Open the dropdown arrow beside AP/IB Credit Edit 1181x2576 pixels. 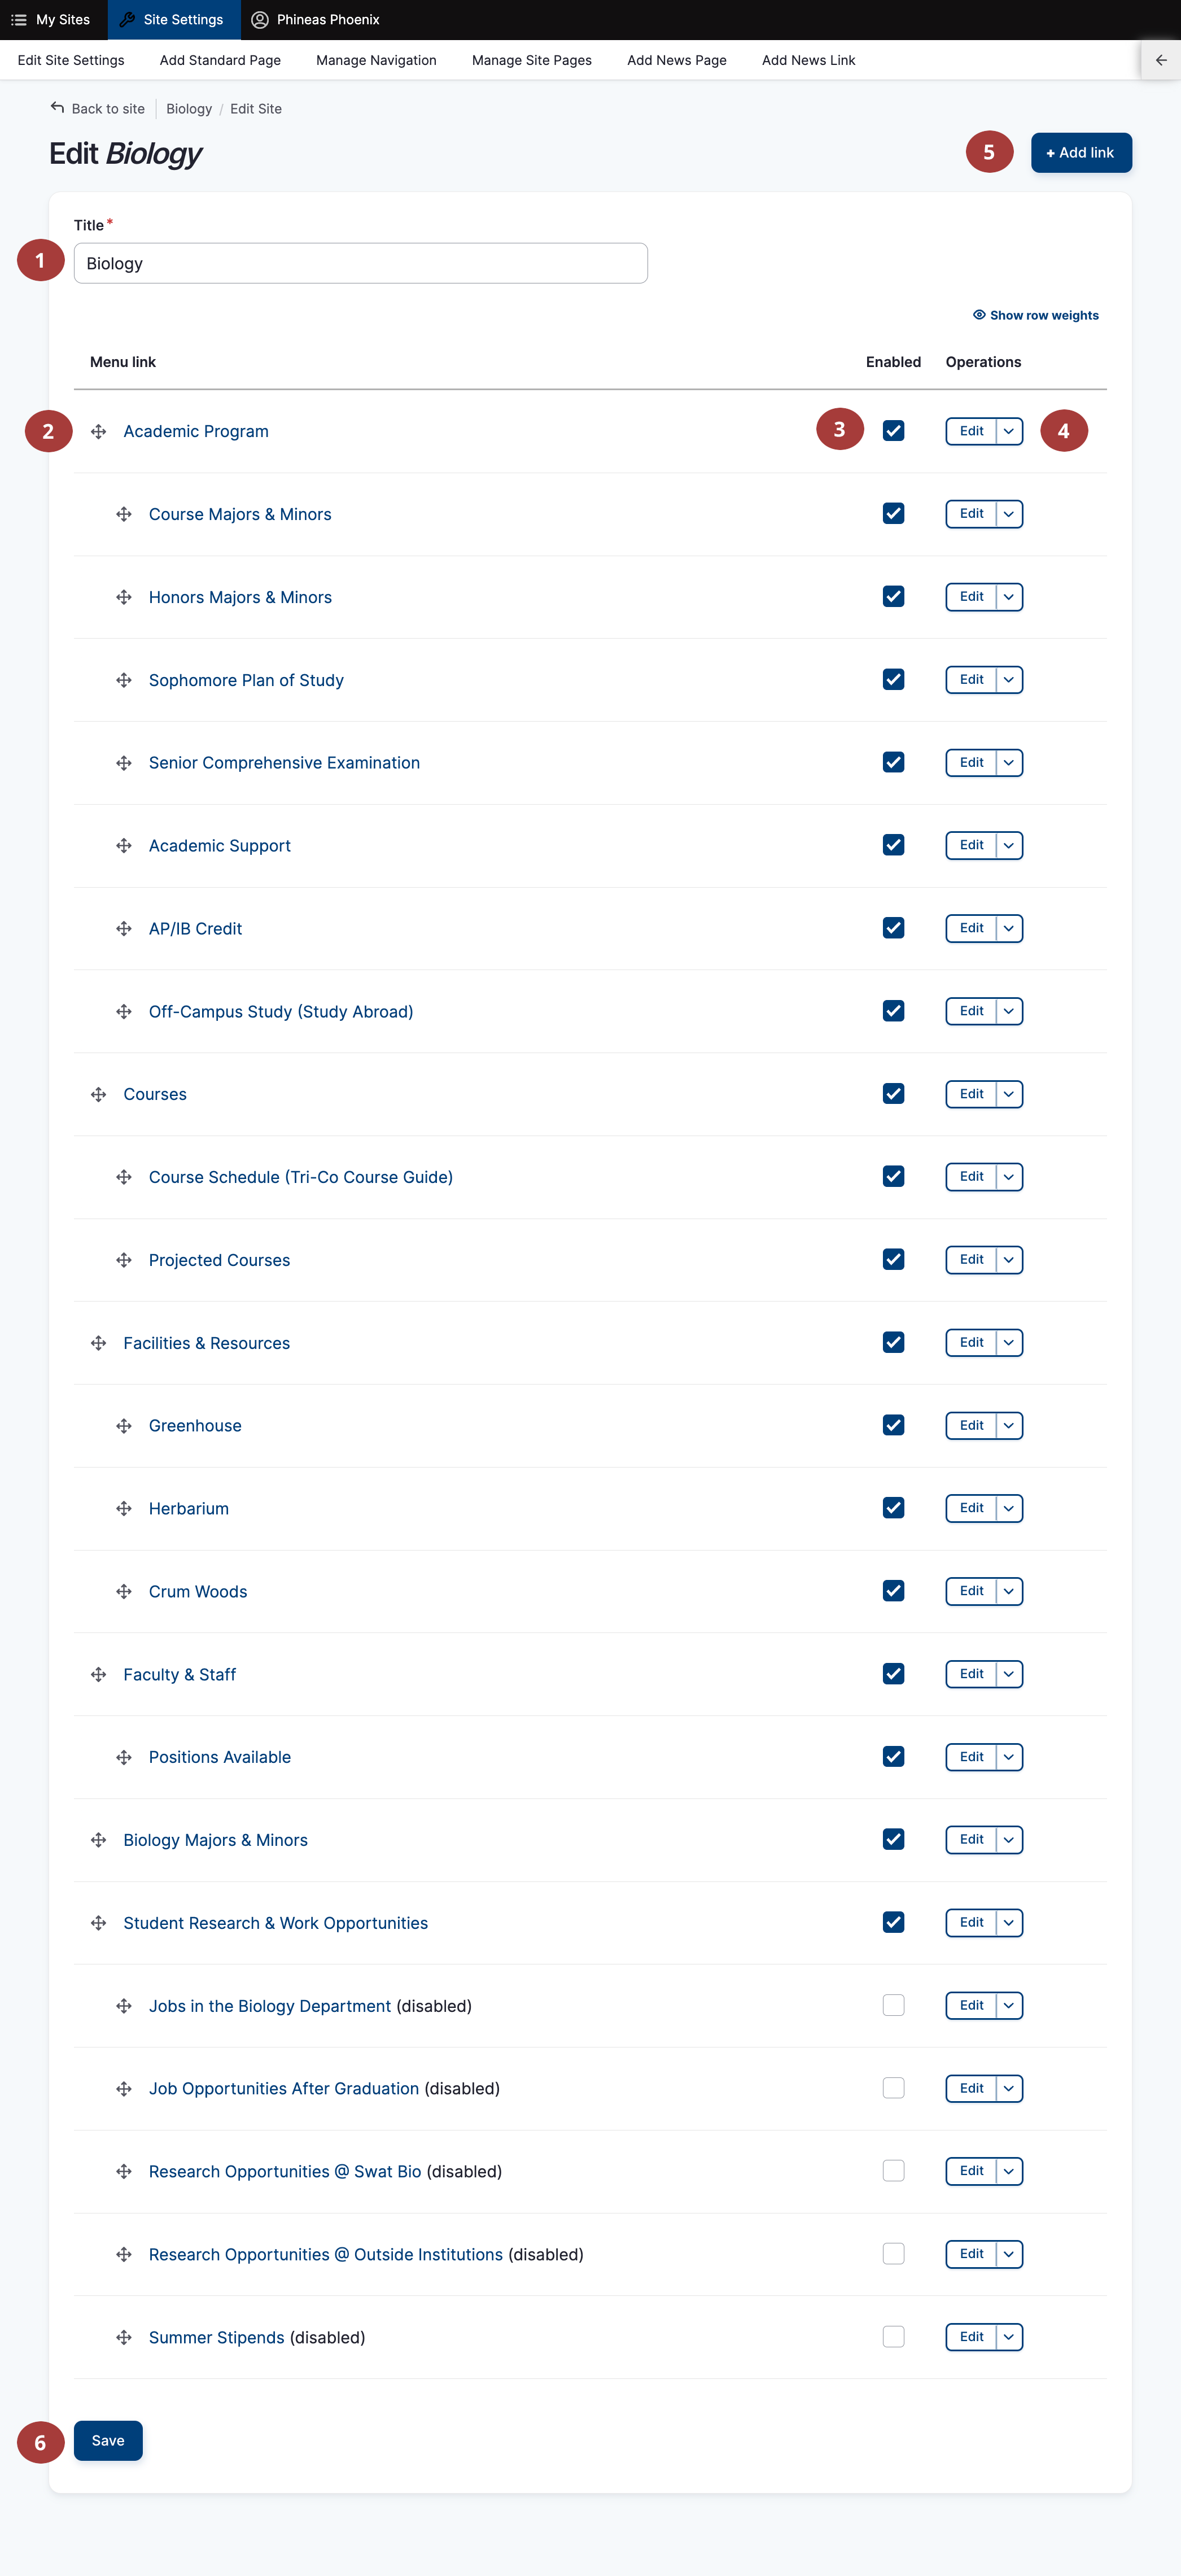(1009, 928)
